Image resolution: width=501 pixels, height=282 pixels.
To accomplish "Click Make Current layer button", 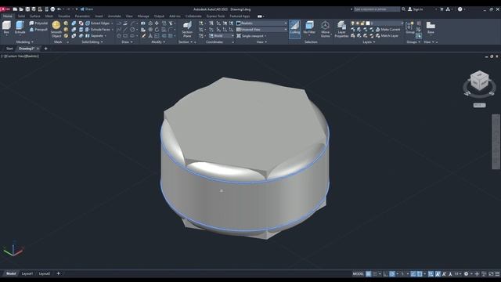I will [x=387, y=30].
